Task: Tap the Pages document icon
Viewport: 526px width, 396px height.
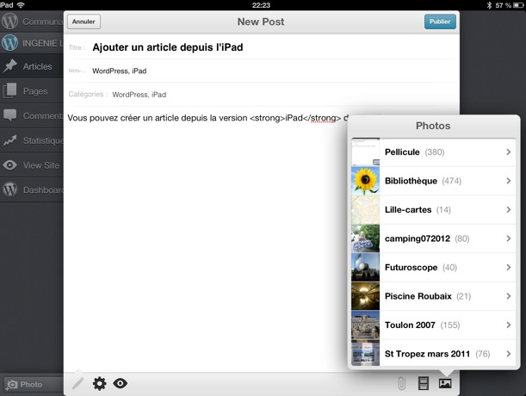Action: pyautogui.click(x=10, y=90)
